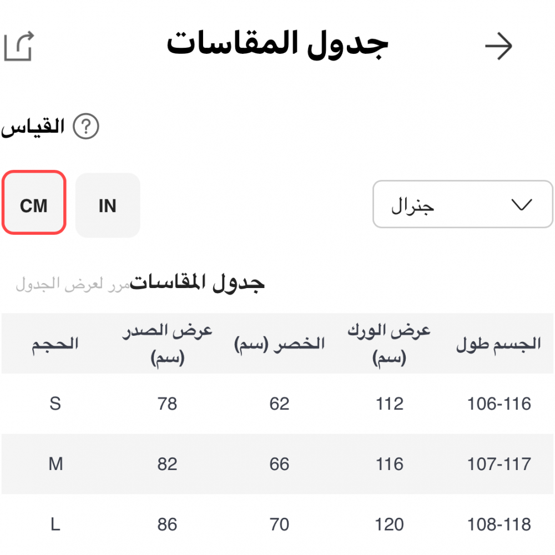555x555 pixels.
Task: Expand the dropdown chevron arrow
Action: tap(521, 204)
